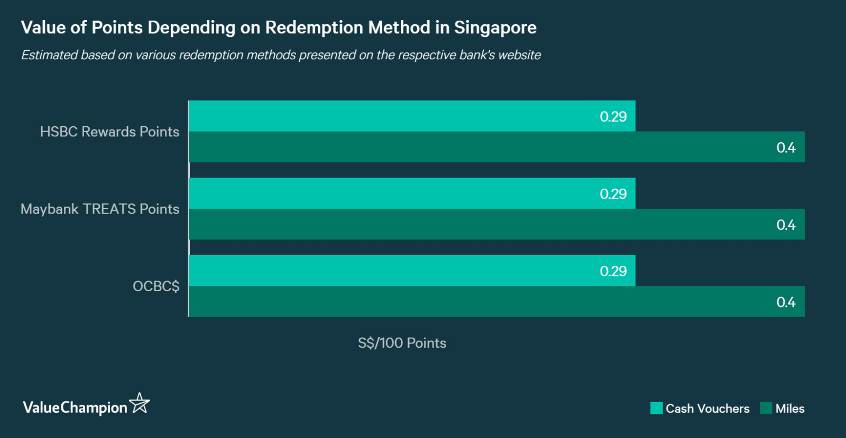Click the 0.4 value on HSBC miles bar
846x438 pixels.
786,147
